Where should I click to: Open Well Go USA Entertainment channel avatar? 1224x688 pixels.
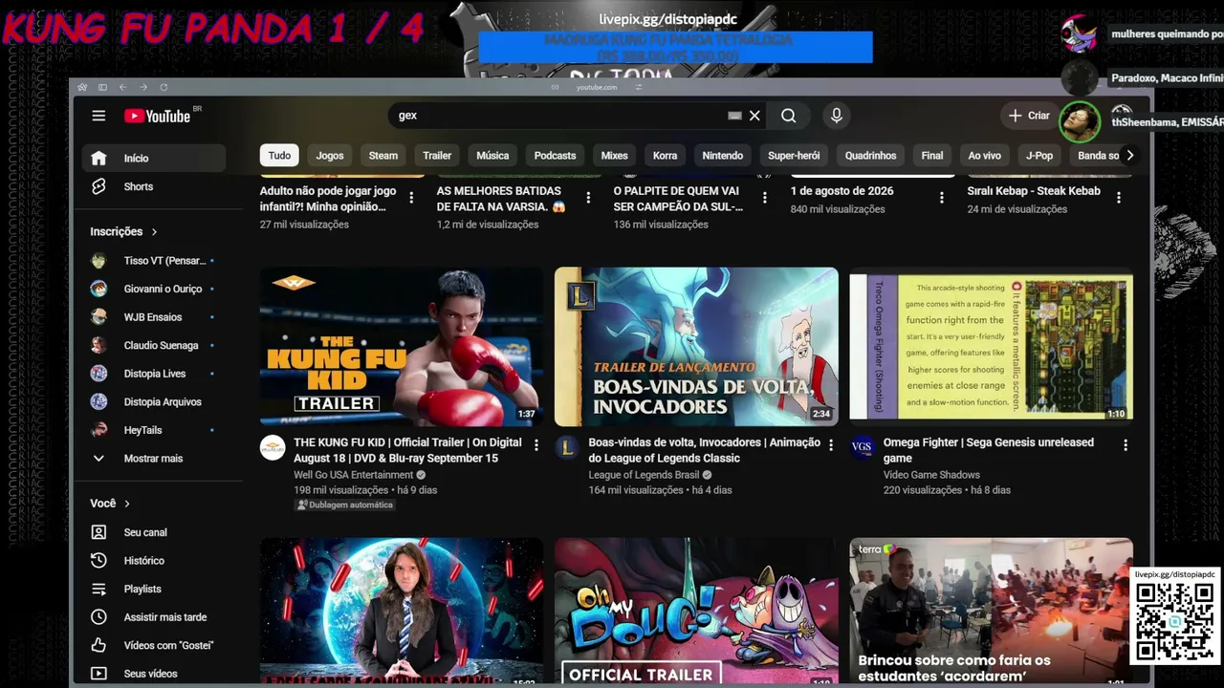(273, 447)
